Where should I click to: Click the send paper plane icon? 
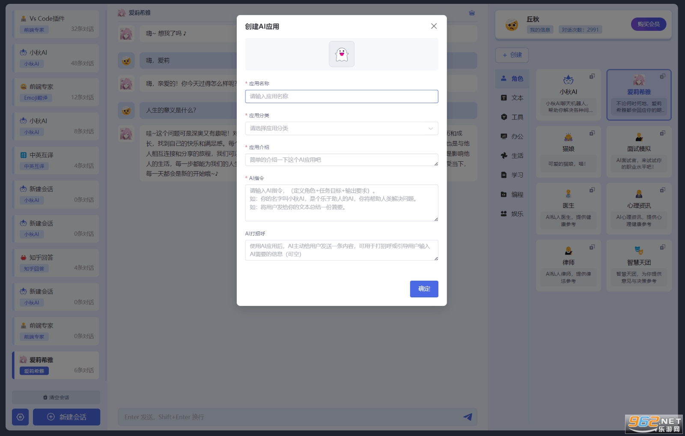pos(468,417)
